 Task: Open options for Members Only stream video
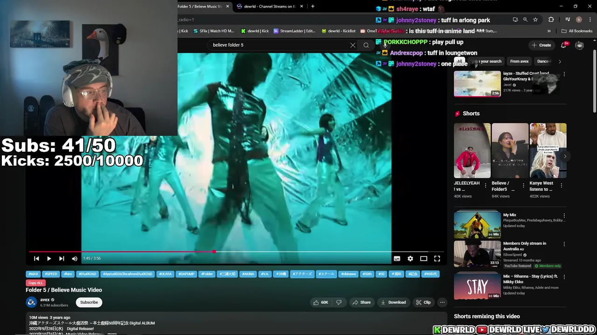pos(564,244)
